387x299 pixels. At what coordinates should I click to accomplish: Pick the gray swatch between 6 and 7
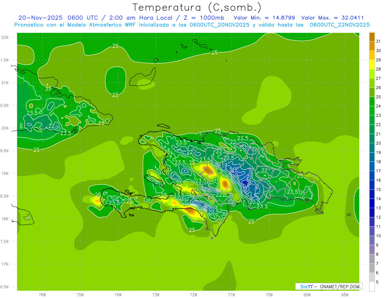pos(372,268)
